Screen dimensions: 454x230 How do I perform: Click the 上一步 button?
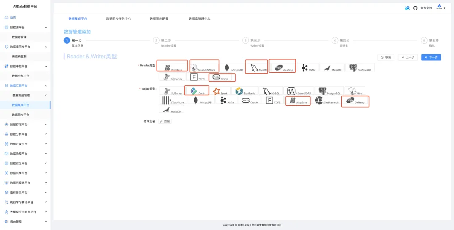[408, 57]
